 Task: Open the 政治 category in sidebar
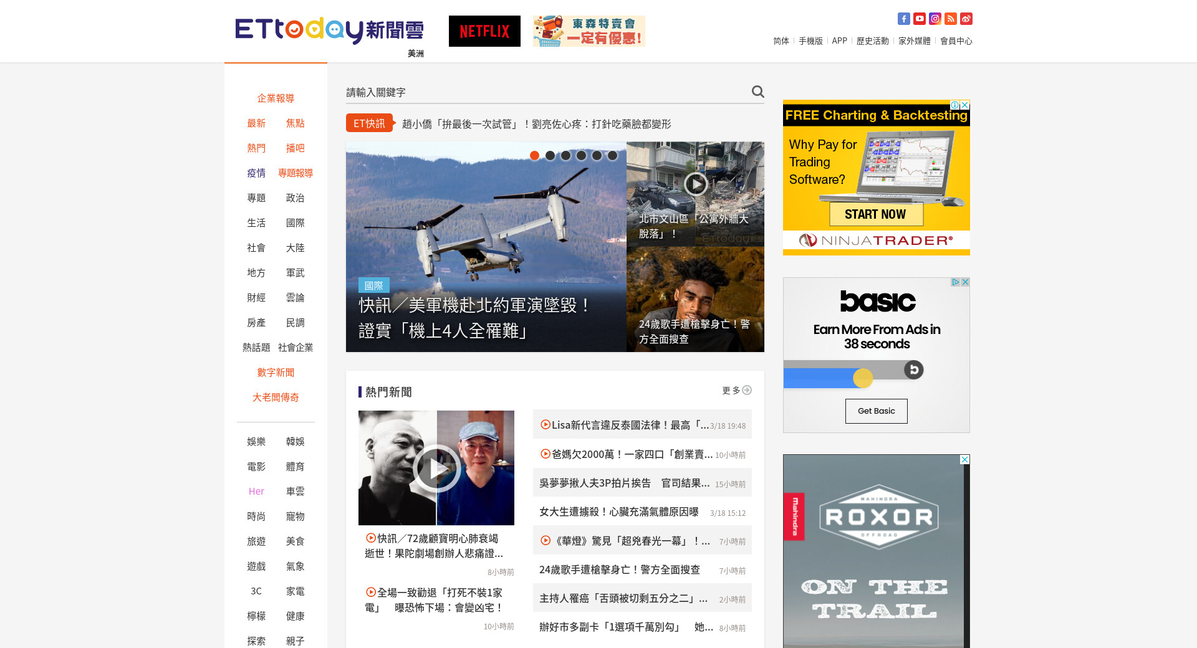point(295,198)
